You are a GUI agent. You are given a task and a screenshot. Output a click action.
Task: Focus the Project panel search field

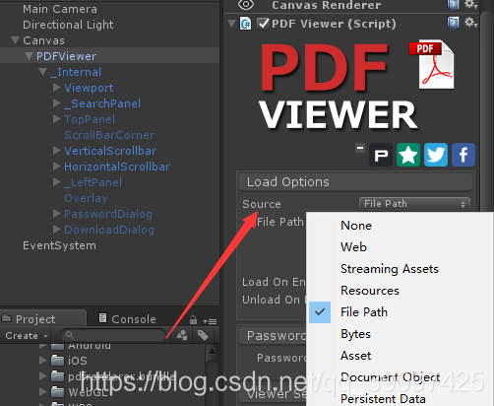[x=113, y=335]
